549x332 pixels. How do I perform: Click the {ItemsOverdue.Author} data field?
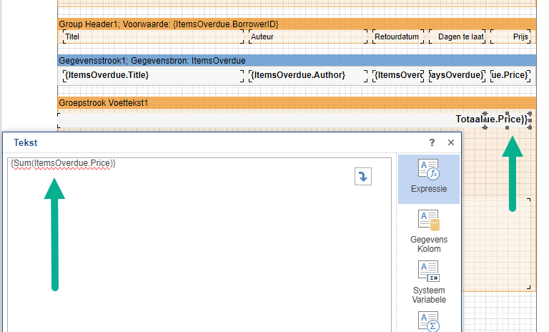coord(307,75)
